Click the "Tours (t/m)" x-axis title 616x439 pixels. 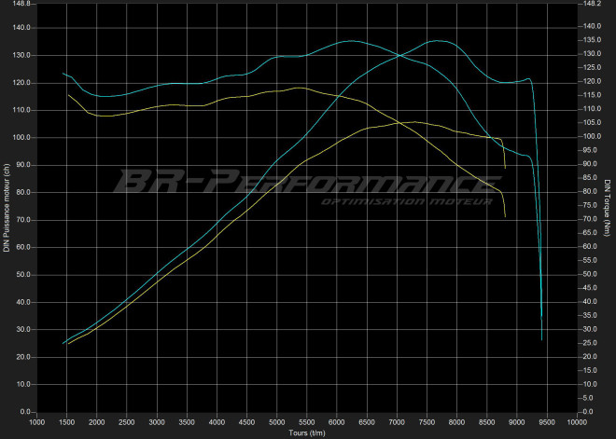(x=306, y=432)
